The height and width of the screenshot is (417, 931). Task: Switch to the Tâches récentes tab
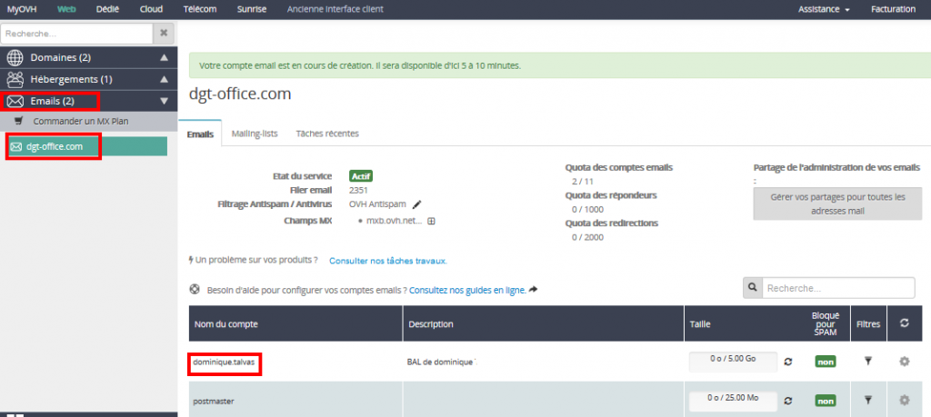coord(327,134)
